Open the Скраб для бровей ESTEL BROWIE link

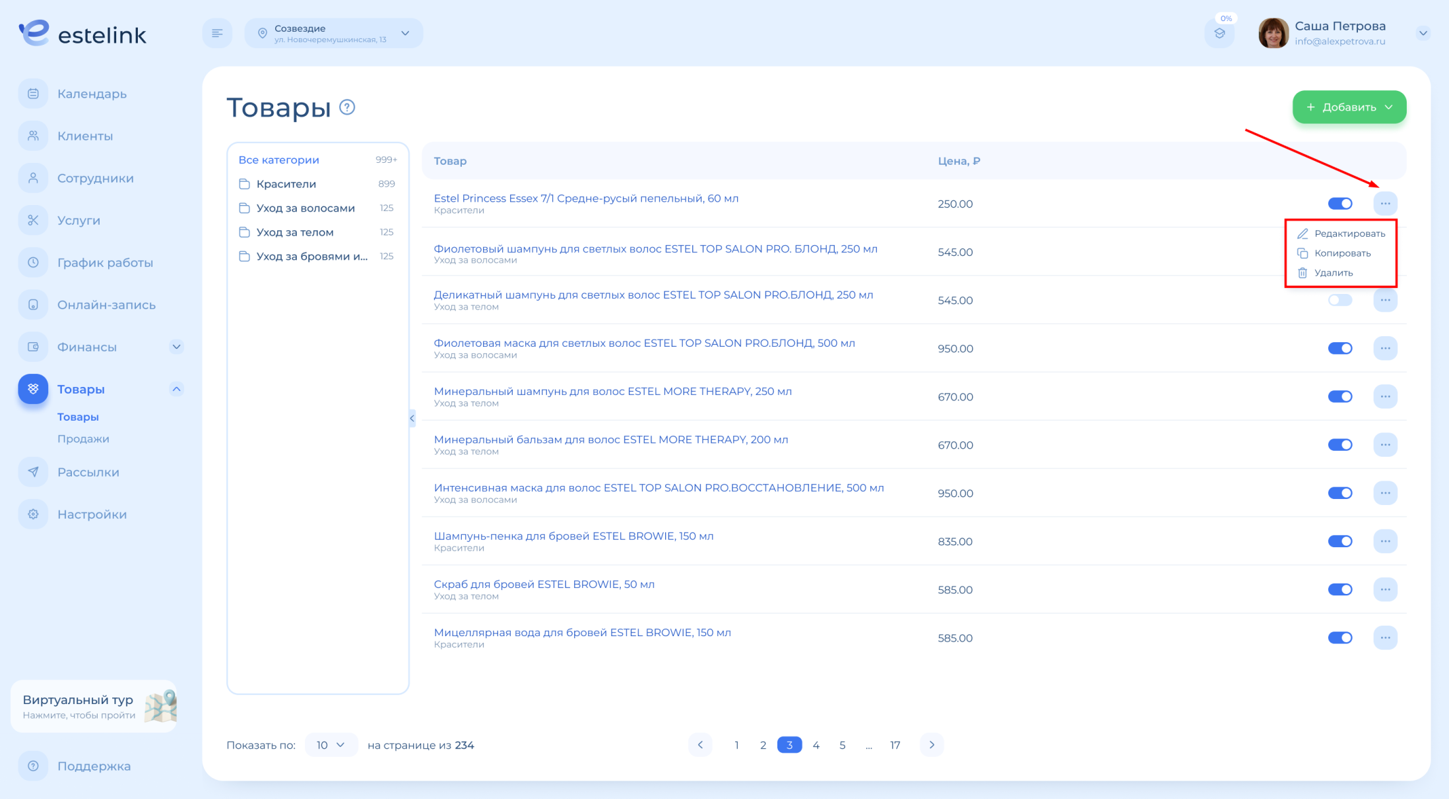[x=544, y=584]
